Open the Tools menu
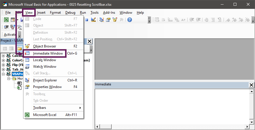Screen dimensions: 255x130 point(95,13)
